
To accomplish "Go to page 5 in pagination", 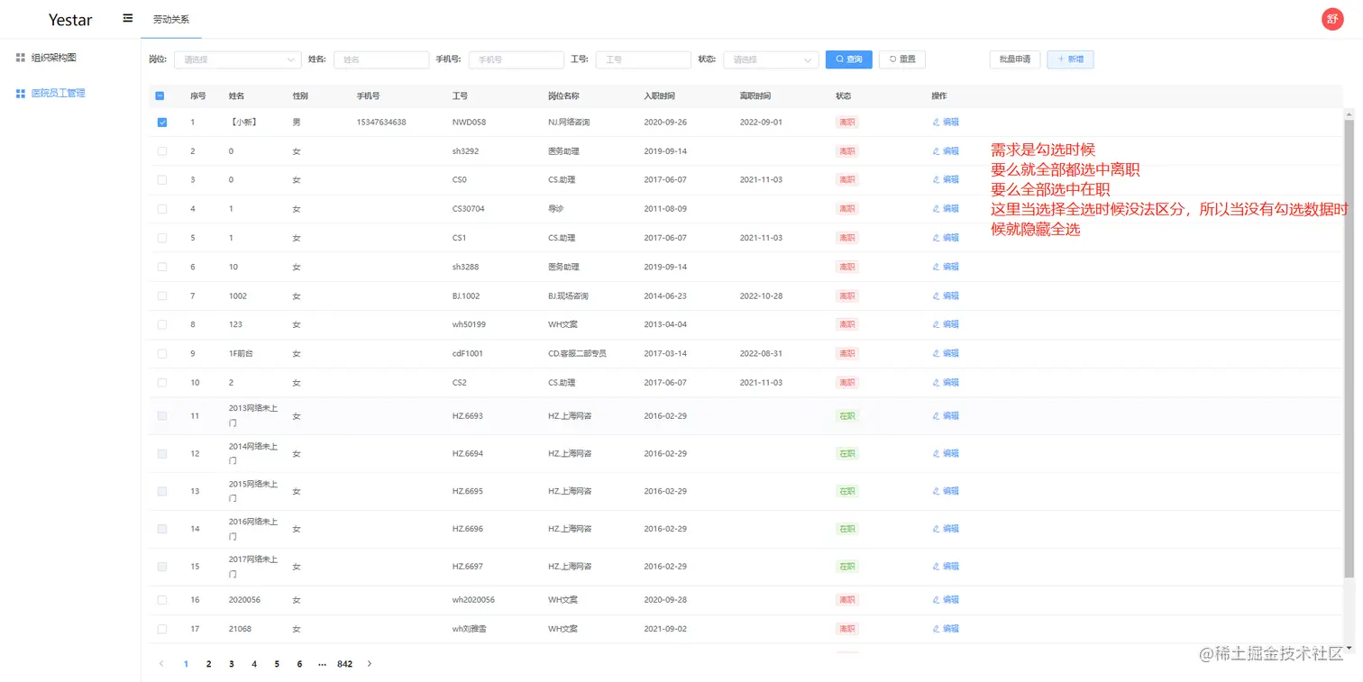I will point(277,664).
